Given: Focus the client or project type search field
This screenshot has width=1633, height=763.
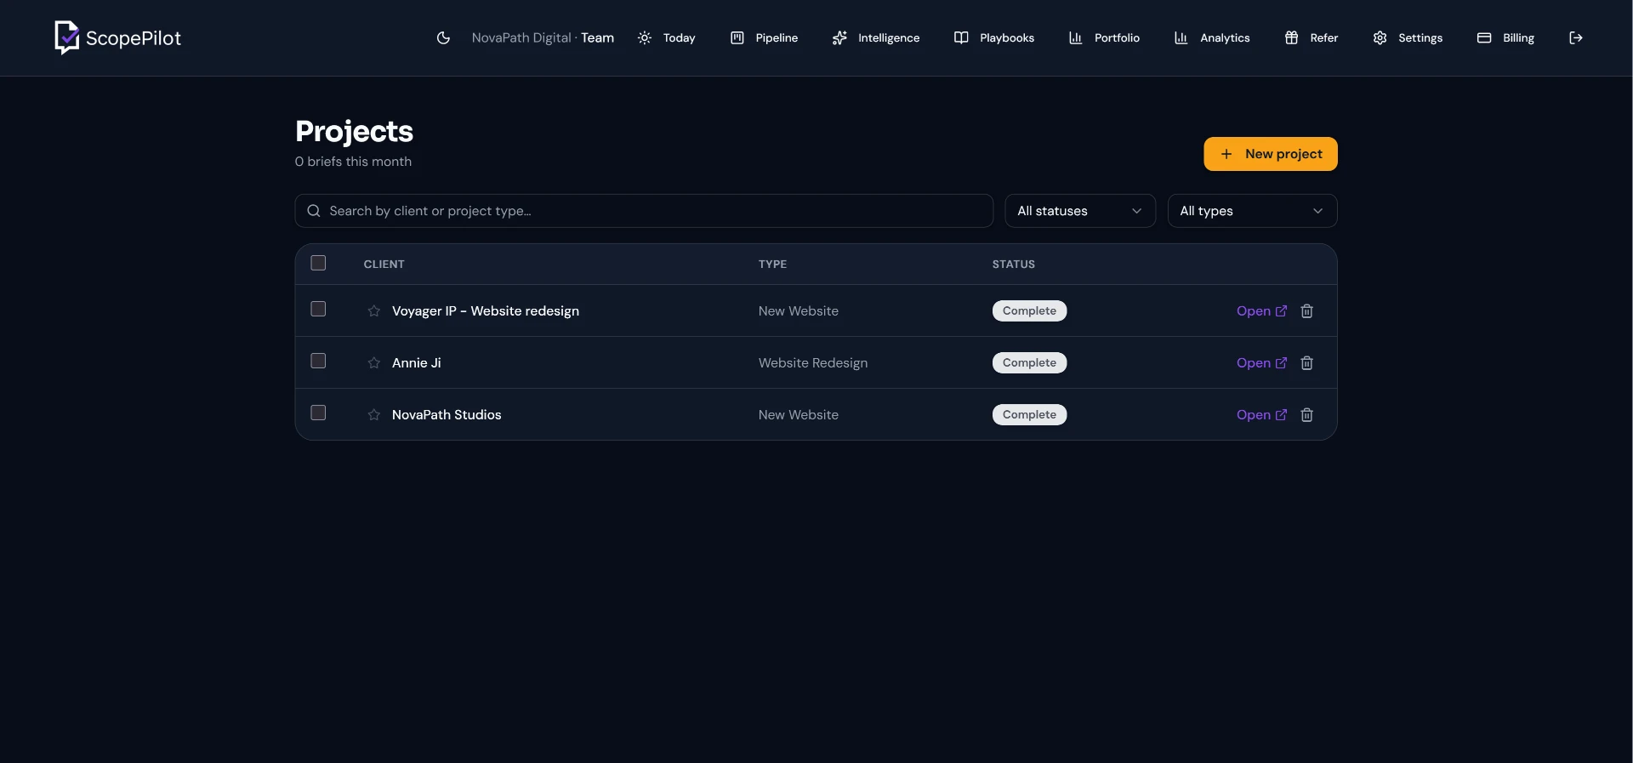Looking at the screenshot, I should coord(644,211).
